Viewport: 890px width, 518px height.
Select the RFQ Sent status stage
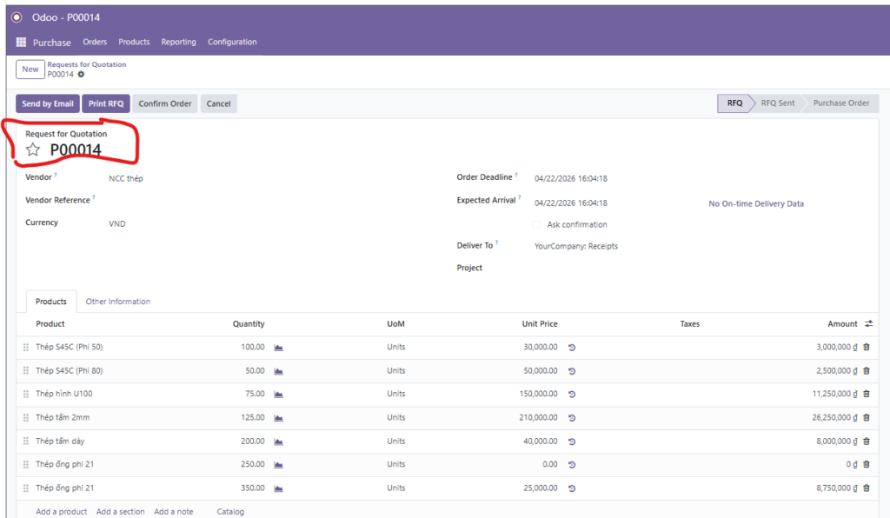[x=777, y=103]
